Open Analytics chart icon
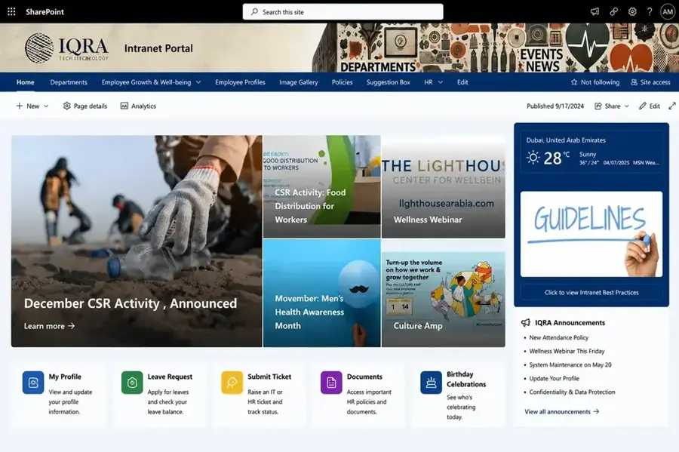The width and height of the screenshot is (679, 452). pos(124,106)
